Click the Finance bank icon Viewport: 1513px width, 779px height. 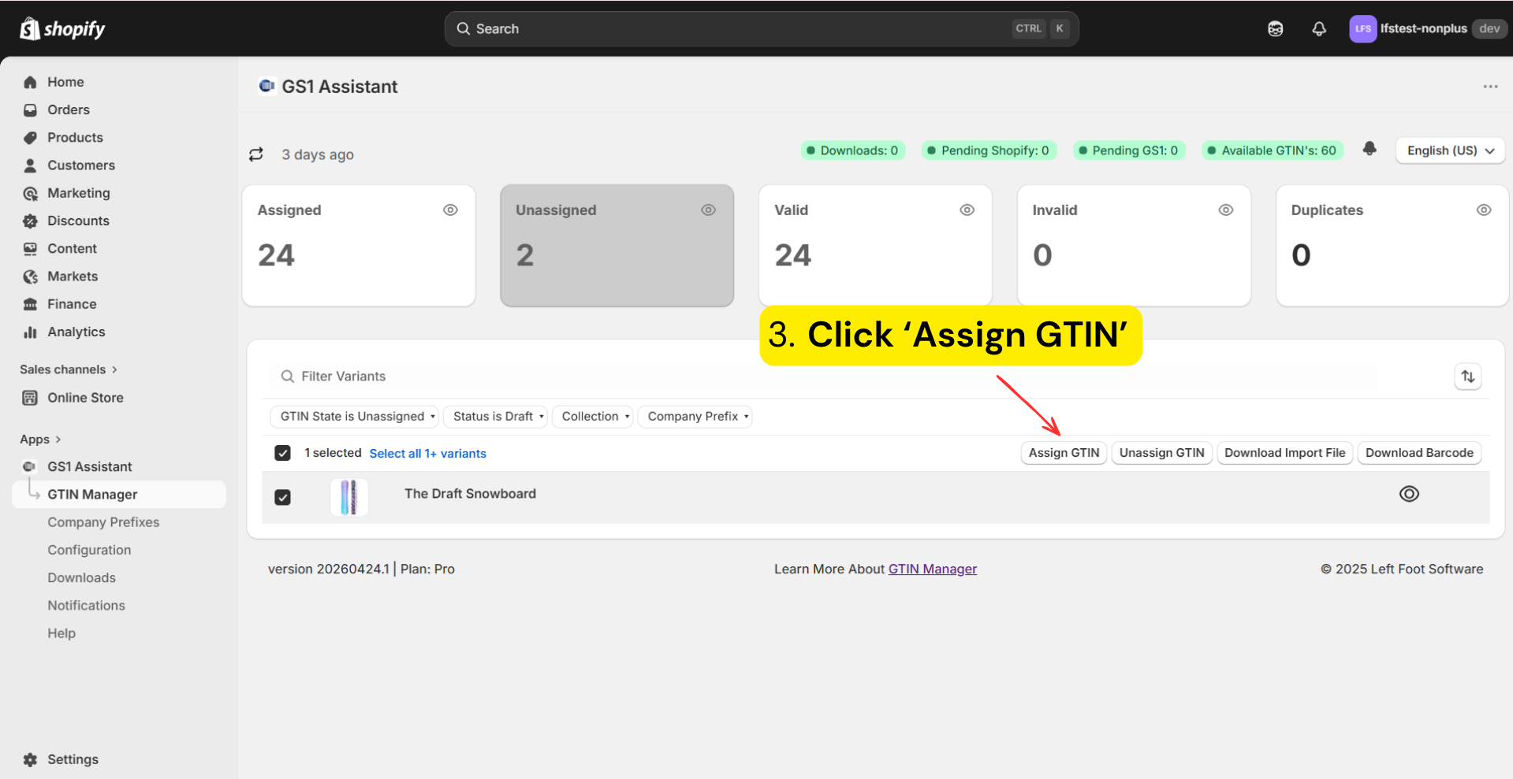[30, 304]
